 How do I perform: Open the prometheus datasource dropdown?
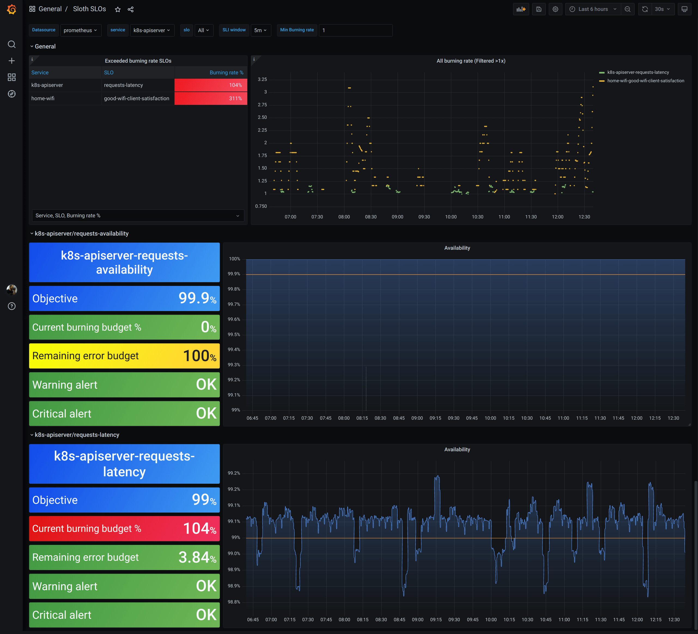(81, 31)
